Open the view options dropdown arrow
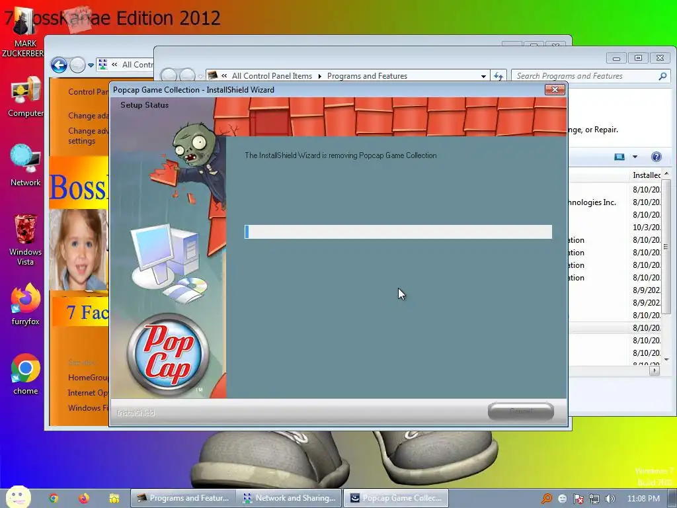The height and width of the screenshot is (508, 677). pos(635,157)
